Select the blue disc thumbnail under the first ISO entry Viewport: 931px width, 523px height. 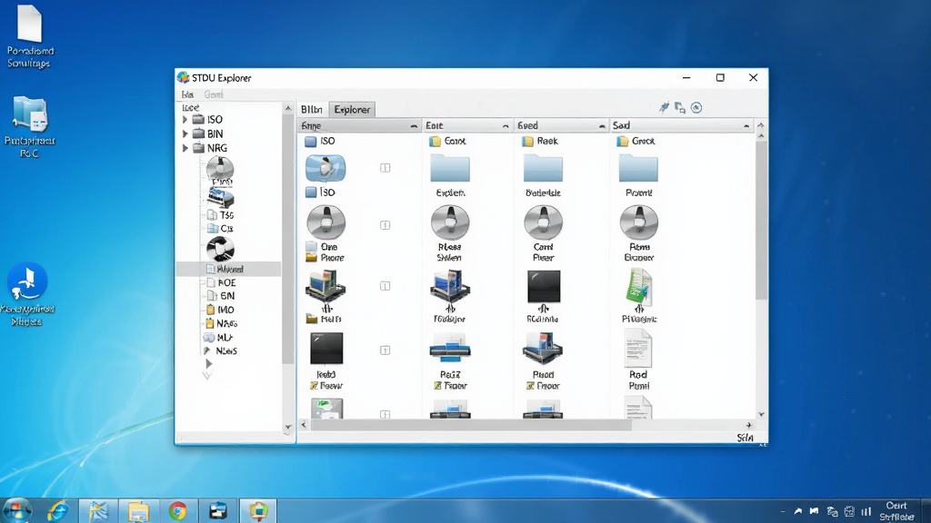pyautogui.click(x=325, y=168)
